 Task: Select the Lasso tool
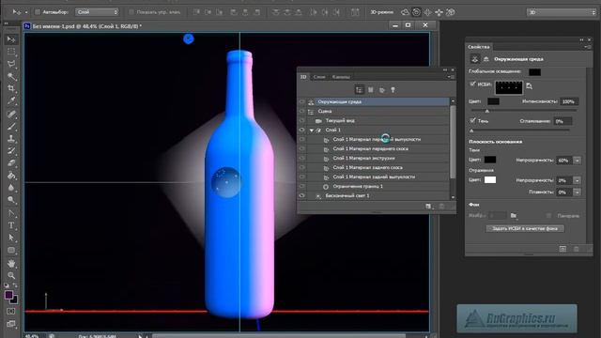(11, 64)
